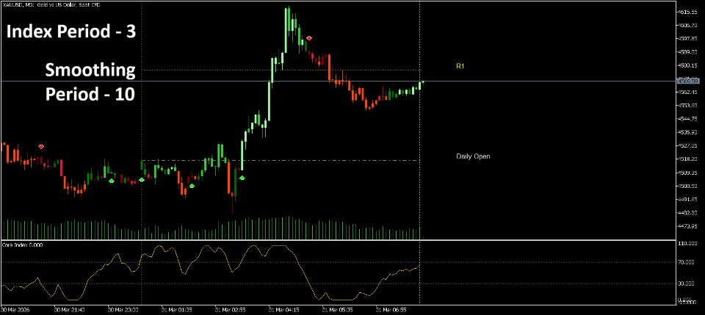Click the 31 Mar 02:55 time axis label
Screen dimensions: 705x315
point(229,310)
